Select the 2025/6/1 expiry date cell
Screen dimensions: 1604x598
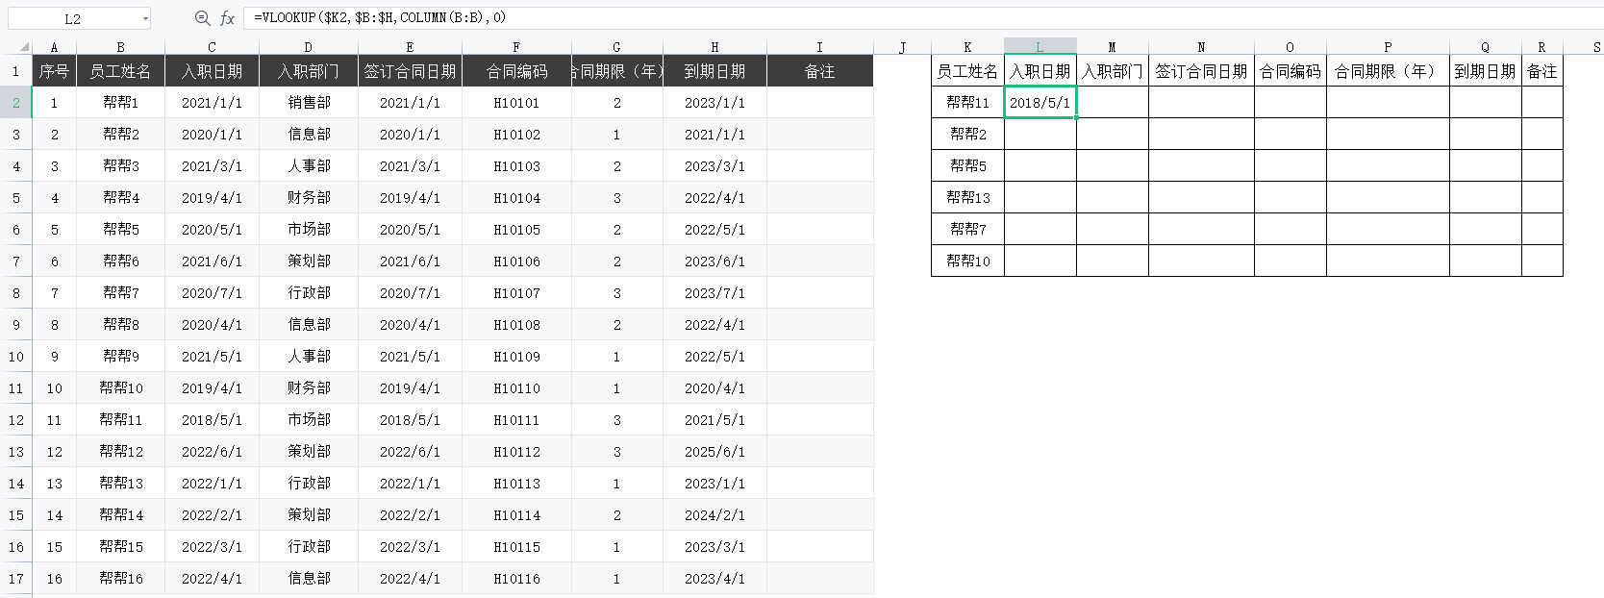[x=714, y=452]
